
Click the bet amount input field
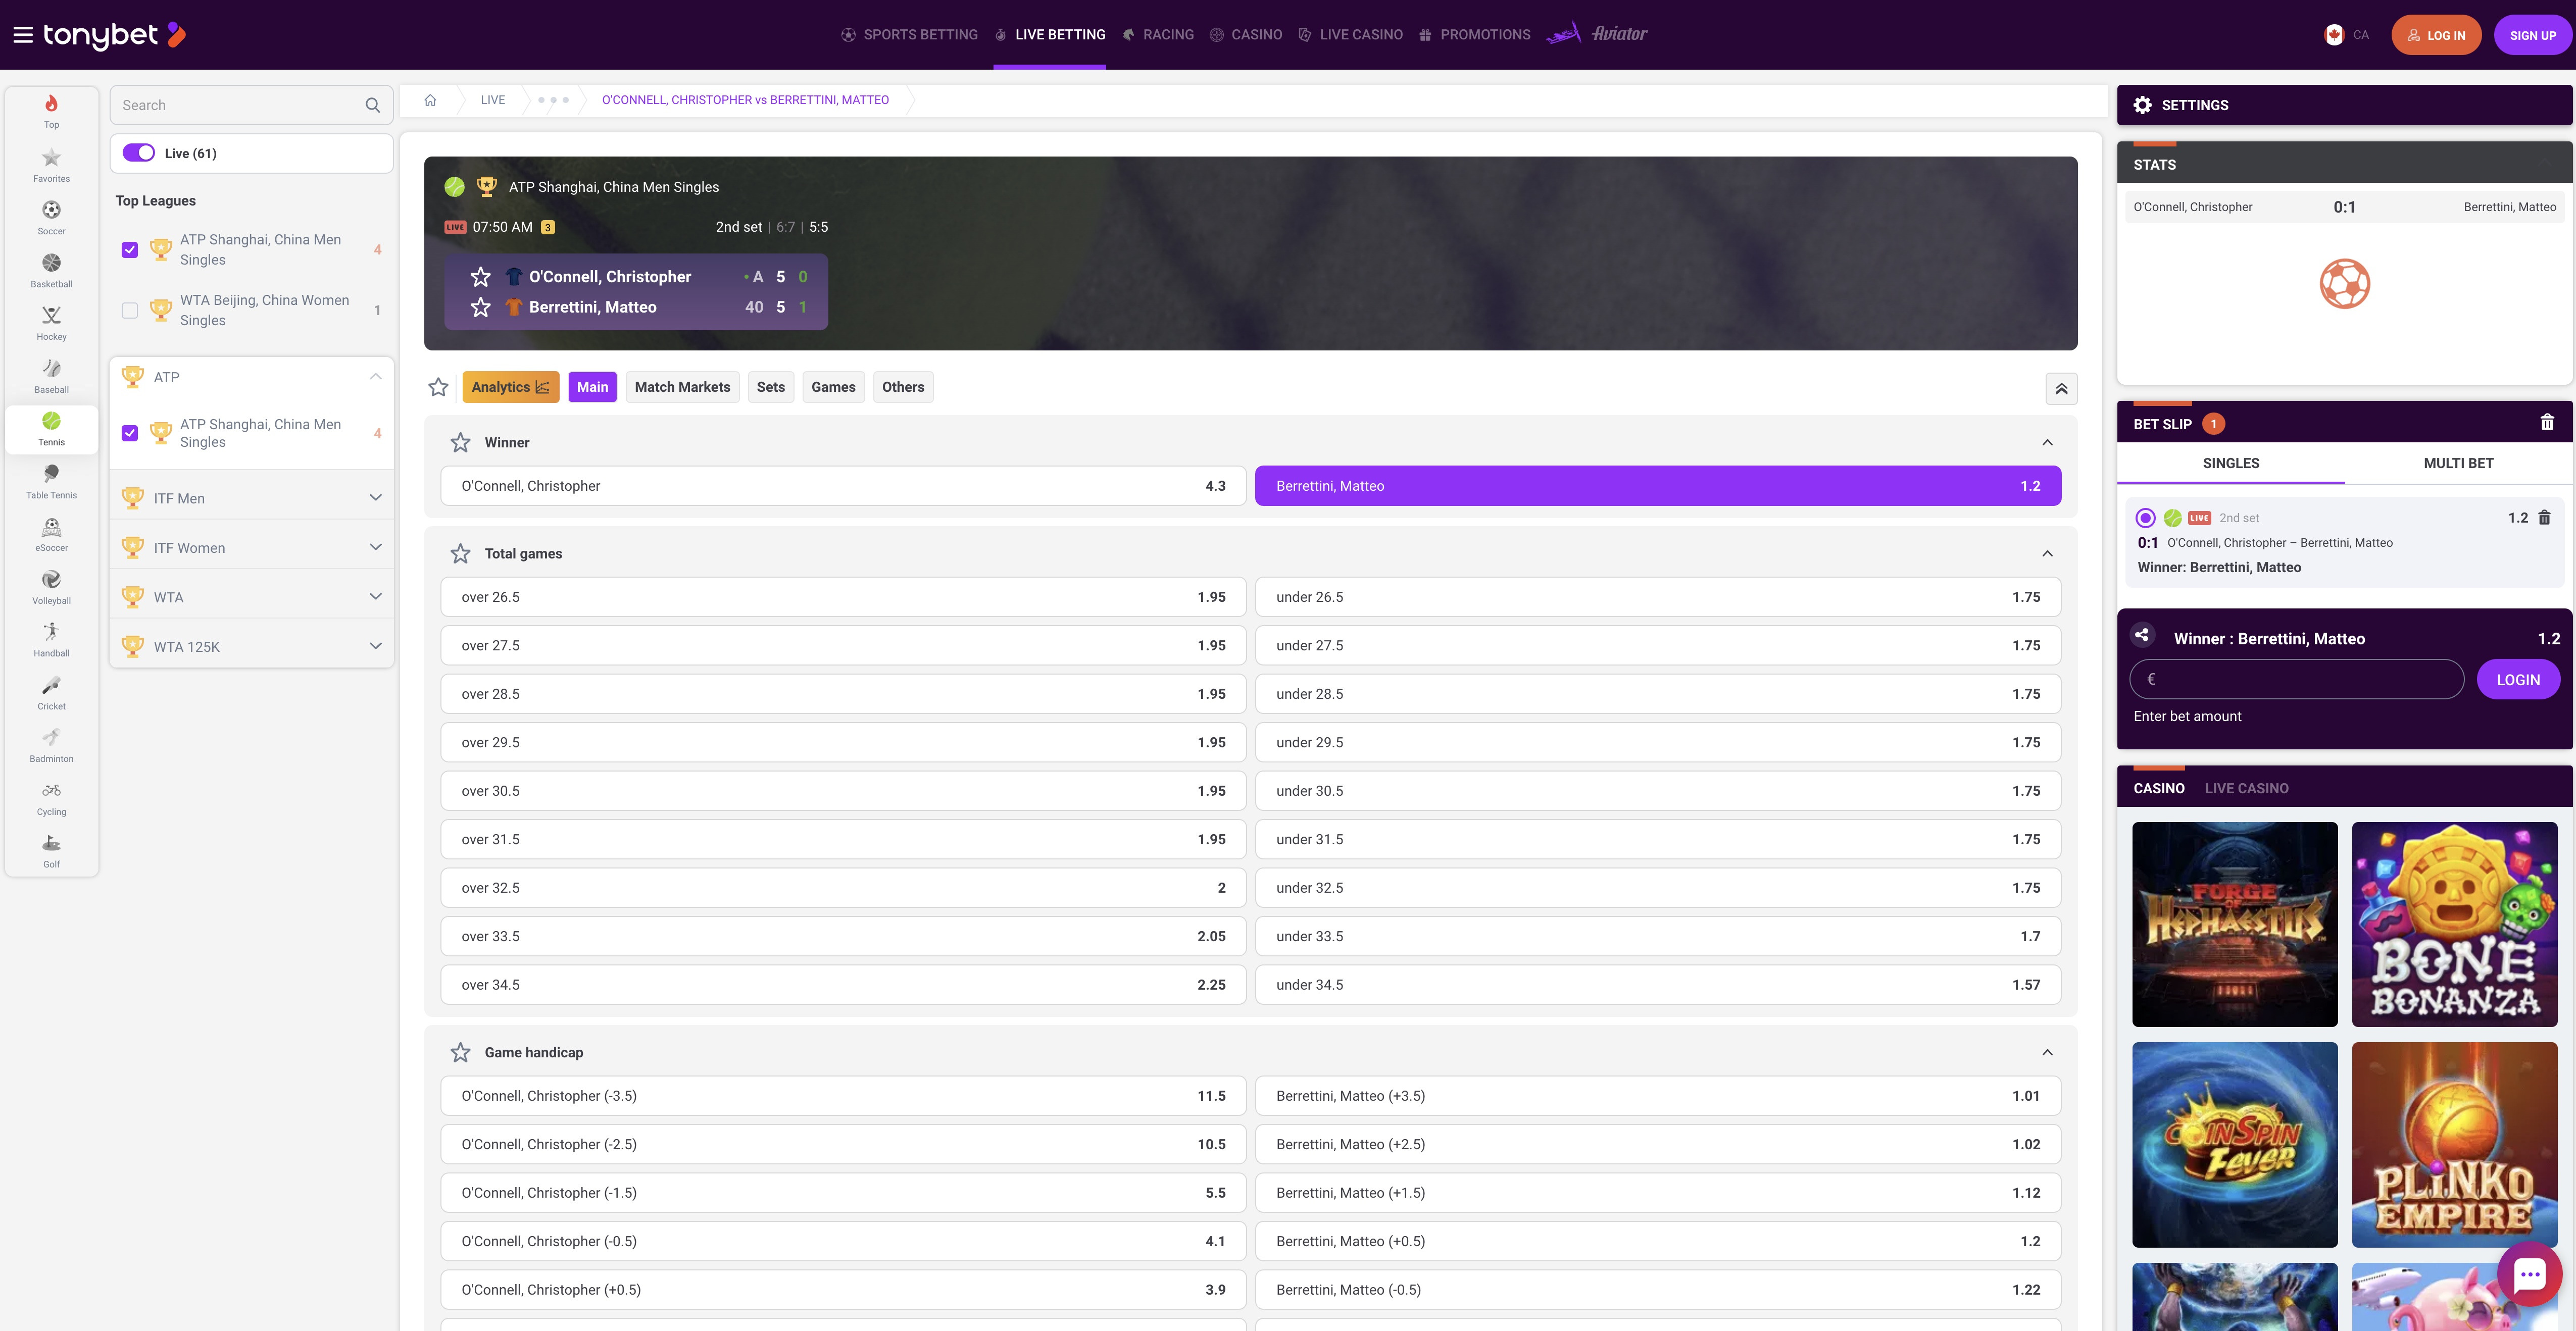click(2296, 680)
